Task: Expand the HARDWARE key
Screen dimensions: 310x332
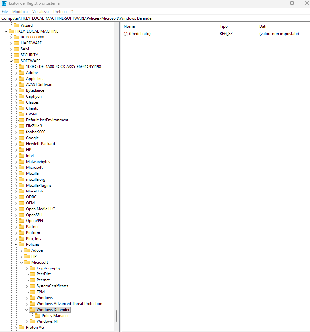Action: tap(11, 43)
